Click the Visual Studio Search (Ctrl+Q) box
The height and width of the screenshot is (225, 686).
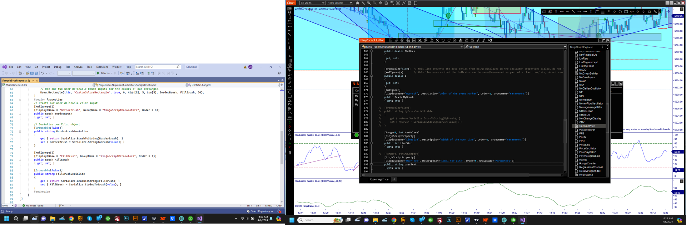pyautogui.click(x=158, y=67)
